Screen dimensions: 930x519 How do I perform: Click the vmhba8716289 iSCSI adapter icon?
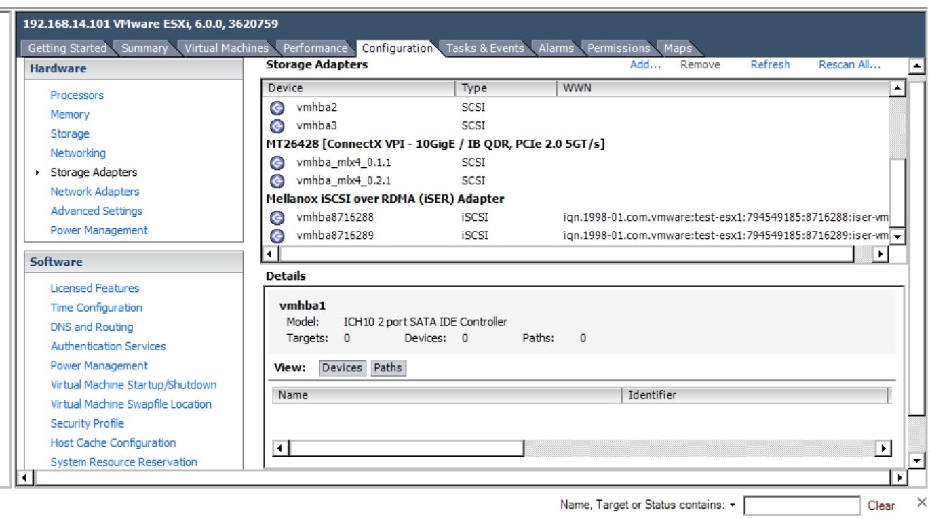coord(276,236)
